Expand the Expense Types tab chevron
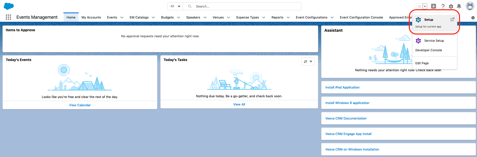The width and height of the screenshot is (477, 157). pyautogui.click(x=264, y=17)
